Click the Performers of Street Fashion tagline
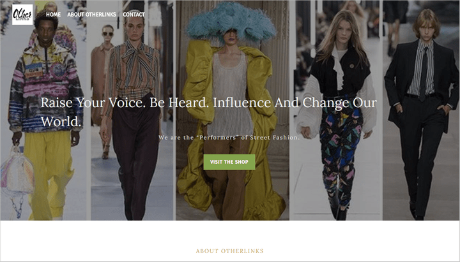 click(x=229, y=137)
